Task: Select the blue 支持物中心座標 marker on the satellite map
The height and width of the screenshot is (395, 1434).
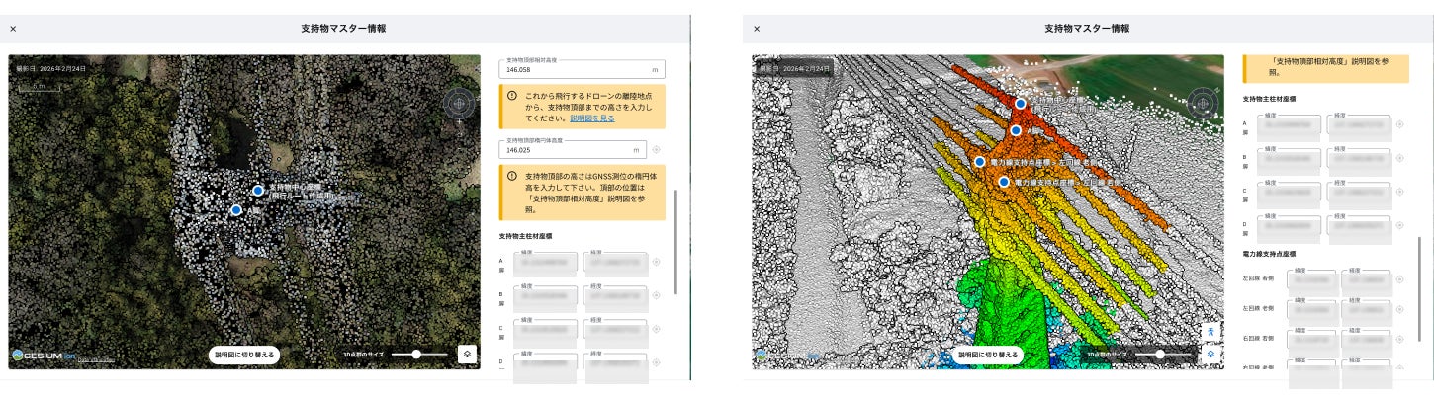Action: (258, 190)
